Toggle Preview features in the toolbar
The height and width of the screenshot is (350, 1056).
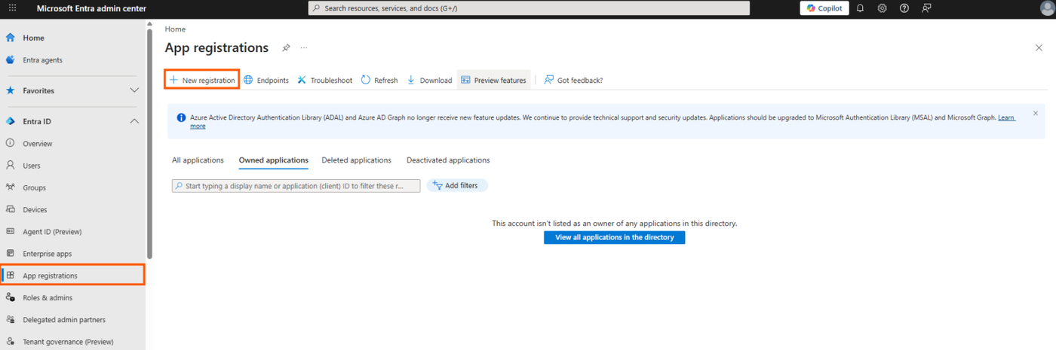tap(493, 80)
